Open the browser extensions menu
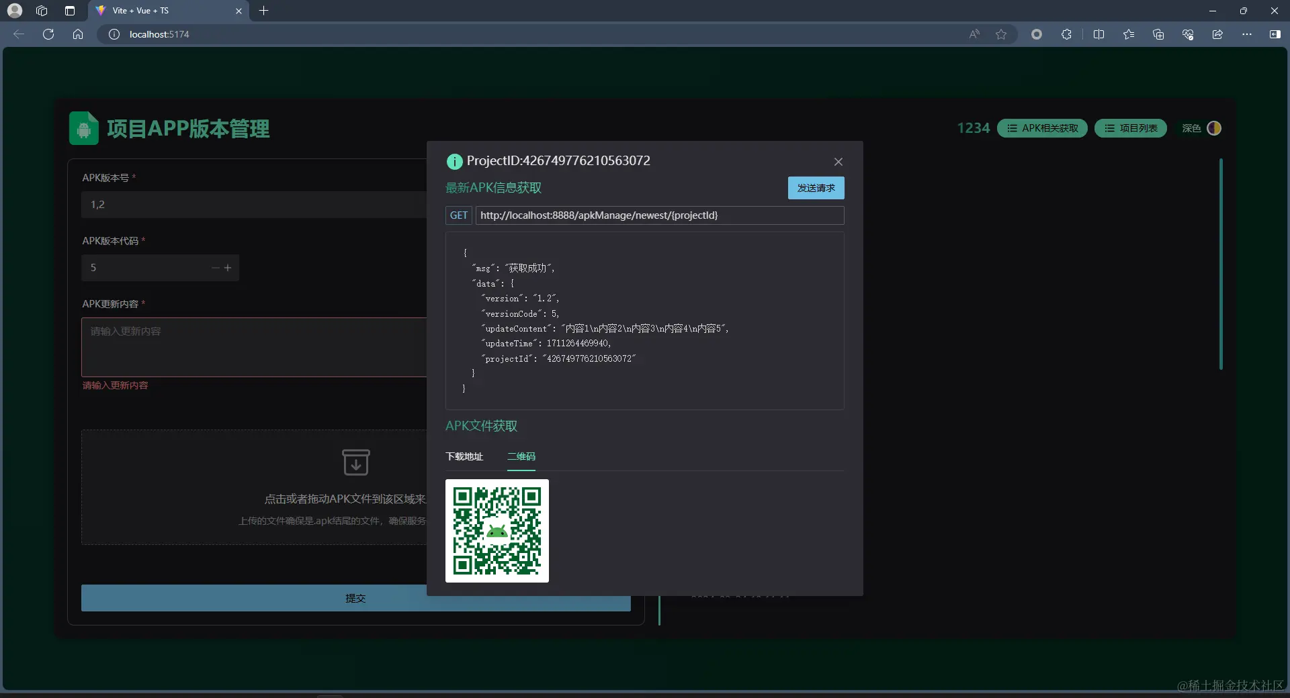The image size is (1290, 698). pyautogui.click(x=1066, y=34)
